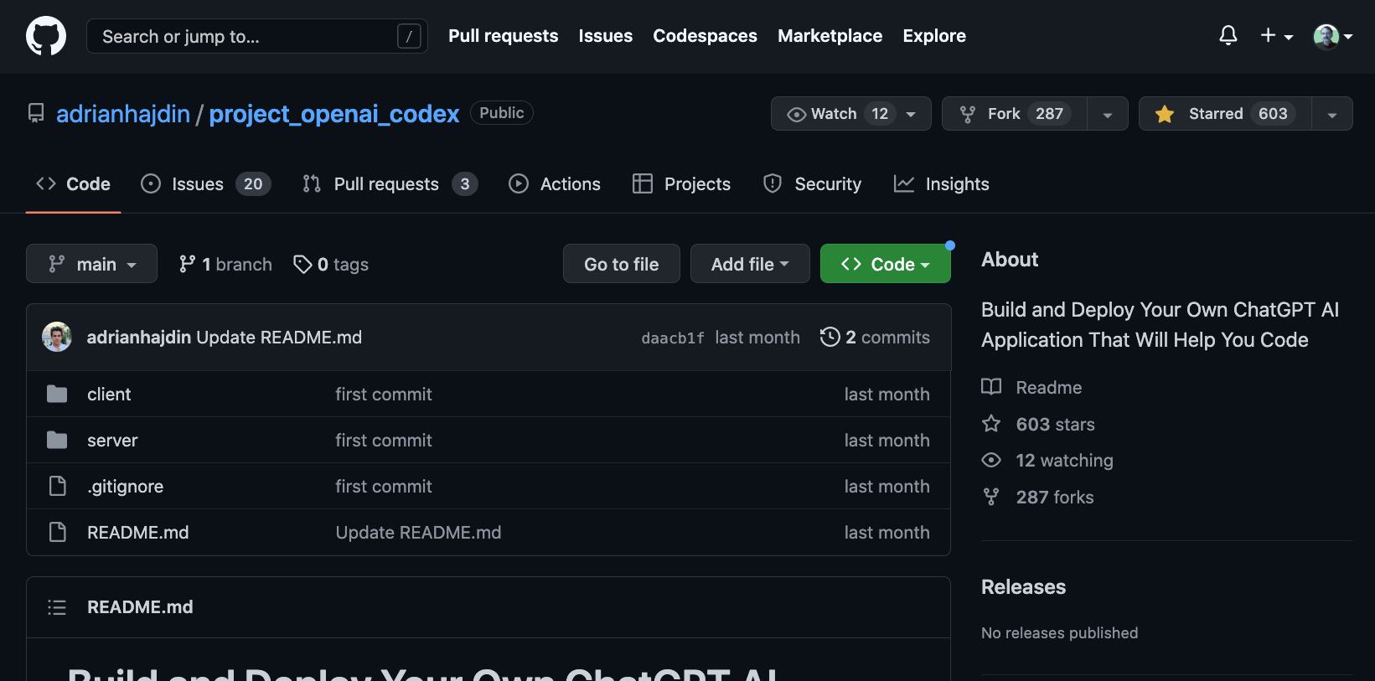
Task: Open README.md row commit message link
Action: 418,533
